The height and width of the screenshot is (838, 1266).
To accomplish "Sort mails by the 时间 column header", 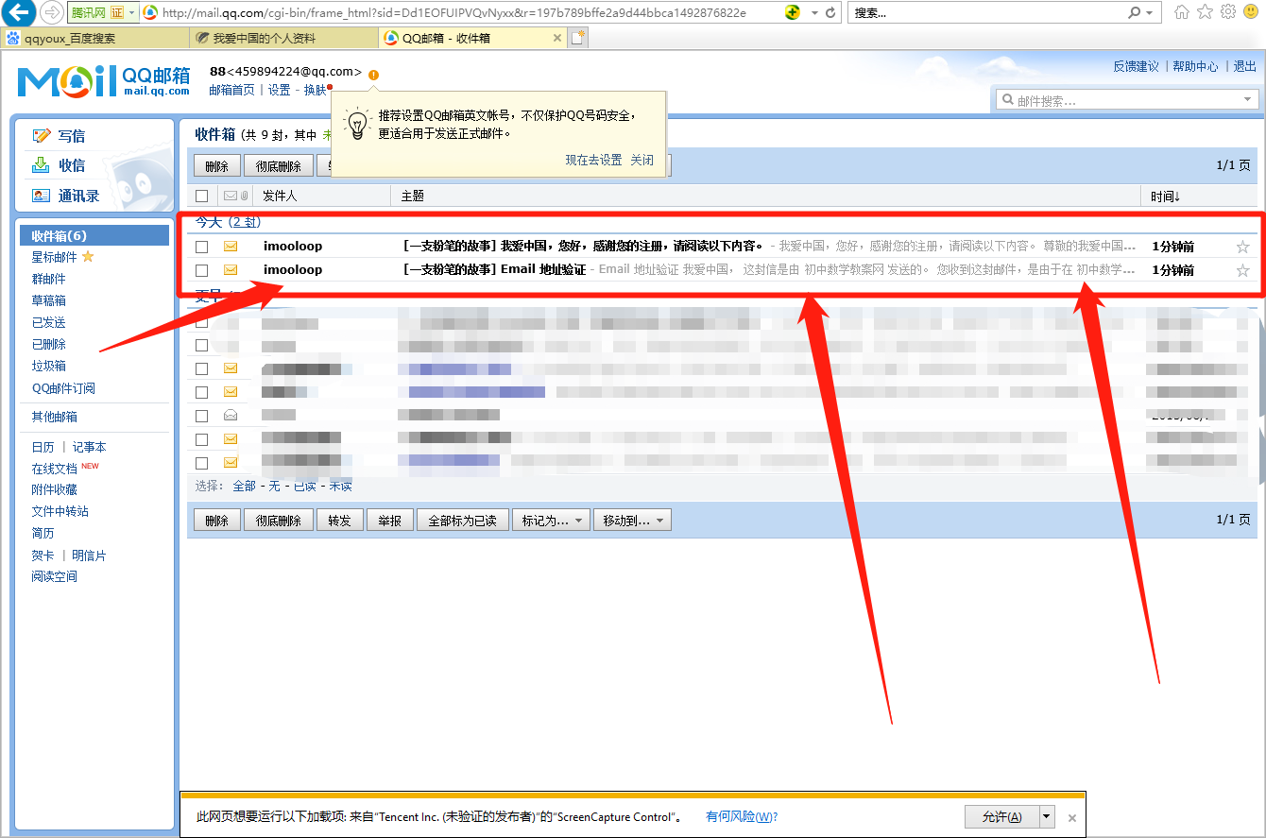I will click(x=1166, y=197).
